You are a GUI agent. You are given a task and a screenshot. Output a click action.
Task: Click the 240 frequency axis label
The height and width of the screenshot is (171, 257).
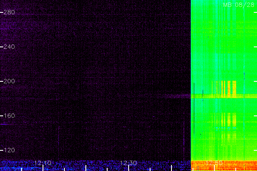[x=9, y=47]
